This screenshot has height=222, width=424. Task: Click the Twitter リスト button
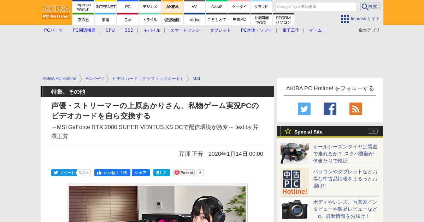point(84,173)
